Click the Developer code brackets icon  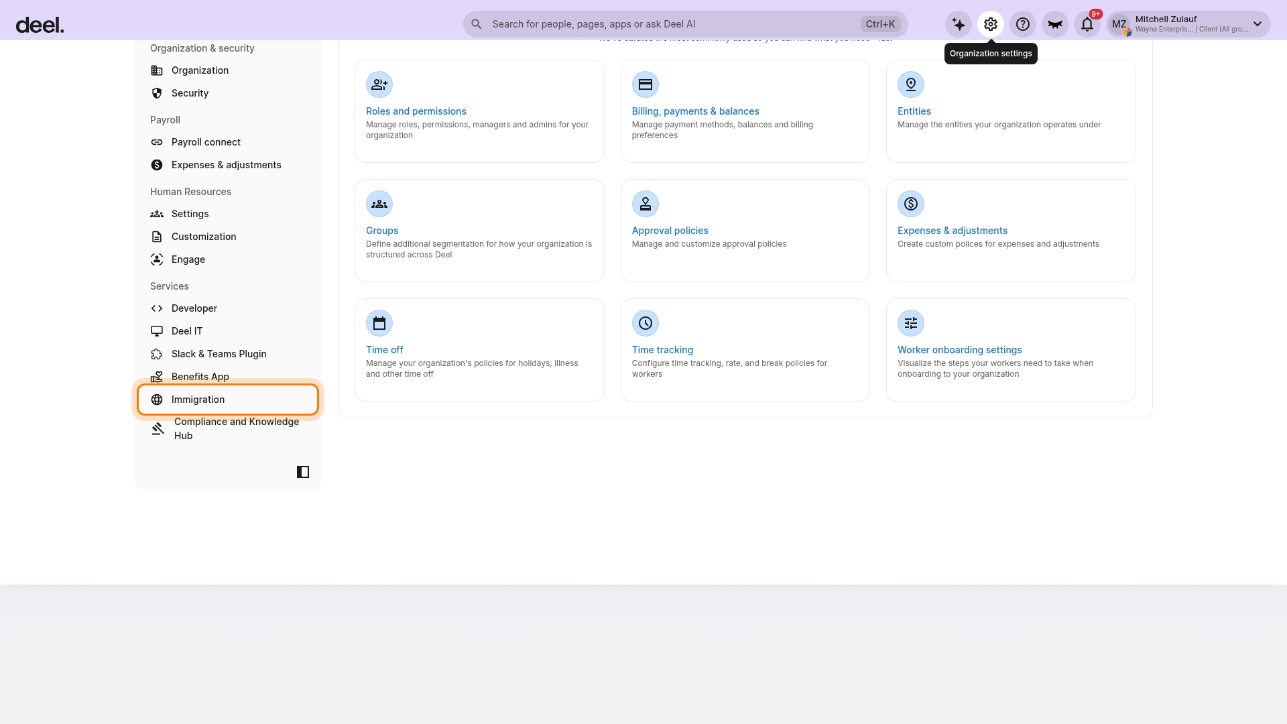pos(157,308)
